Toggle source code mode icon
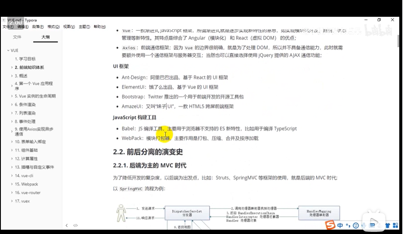404x234 pixels. [75, 225]
